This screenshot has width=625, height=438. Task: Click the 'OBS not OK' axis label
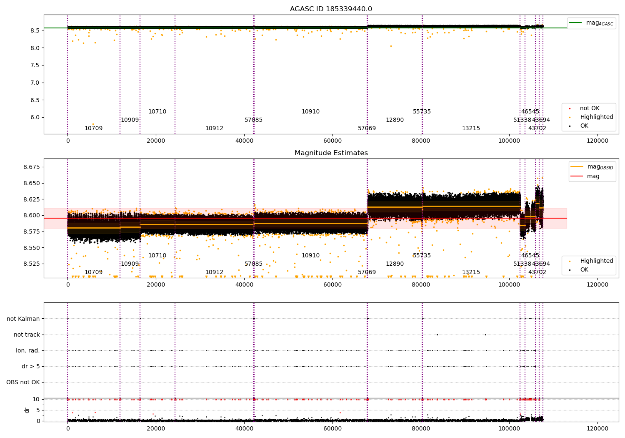pos(23,383)
